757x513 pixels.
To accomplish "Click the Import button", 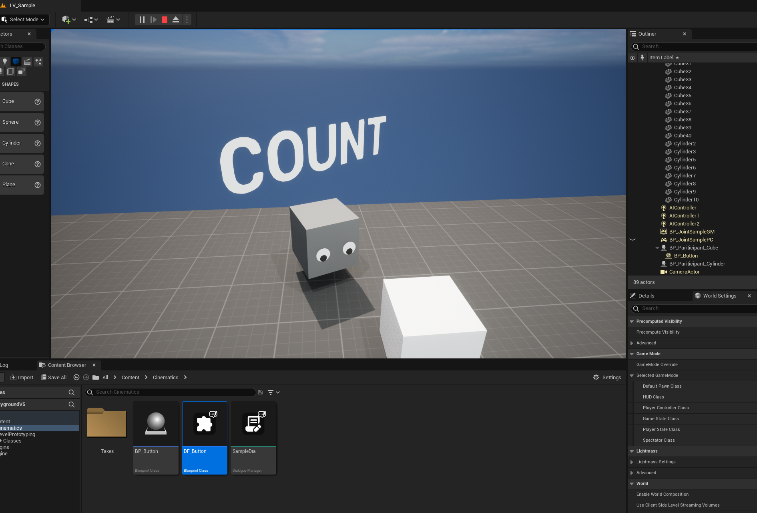I will pos(22,377).
